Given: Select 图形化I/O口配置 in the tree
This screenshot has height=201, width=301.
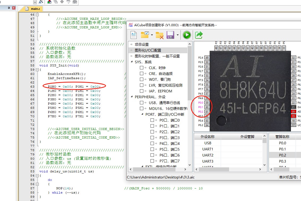Looking at the screenshot, I should click(148, 50).
